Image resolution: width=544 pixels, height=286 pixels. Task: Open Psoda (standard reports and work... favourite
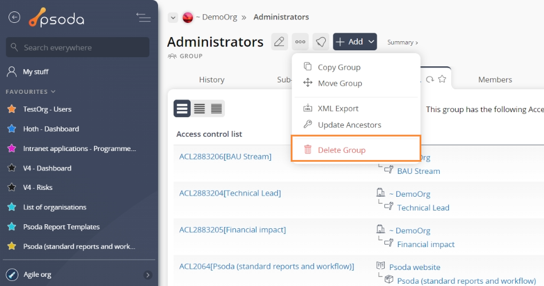79,247
